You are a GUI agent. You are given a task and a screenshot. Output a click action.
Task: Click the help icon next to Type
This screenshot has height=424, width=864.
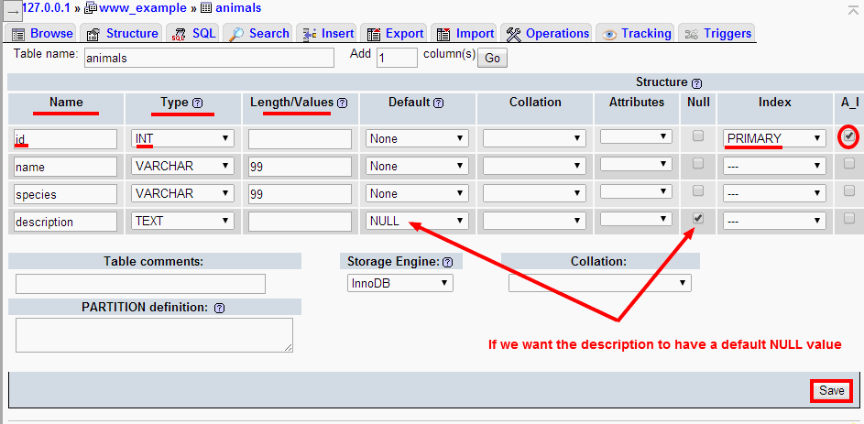point(199,103)
